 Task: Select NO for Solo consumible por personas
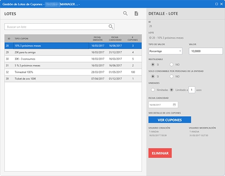click(x=171, y=77)
